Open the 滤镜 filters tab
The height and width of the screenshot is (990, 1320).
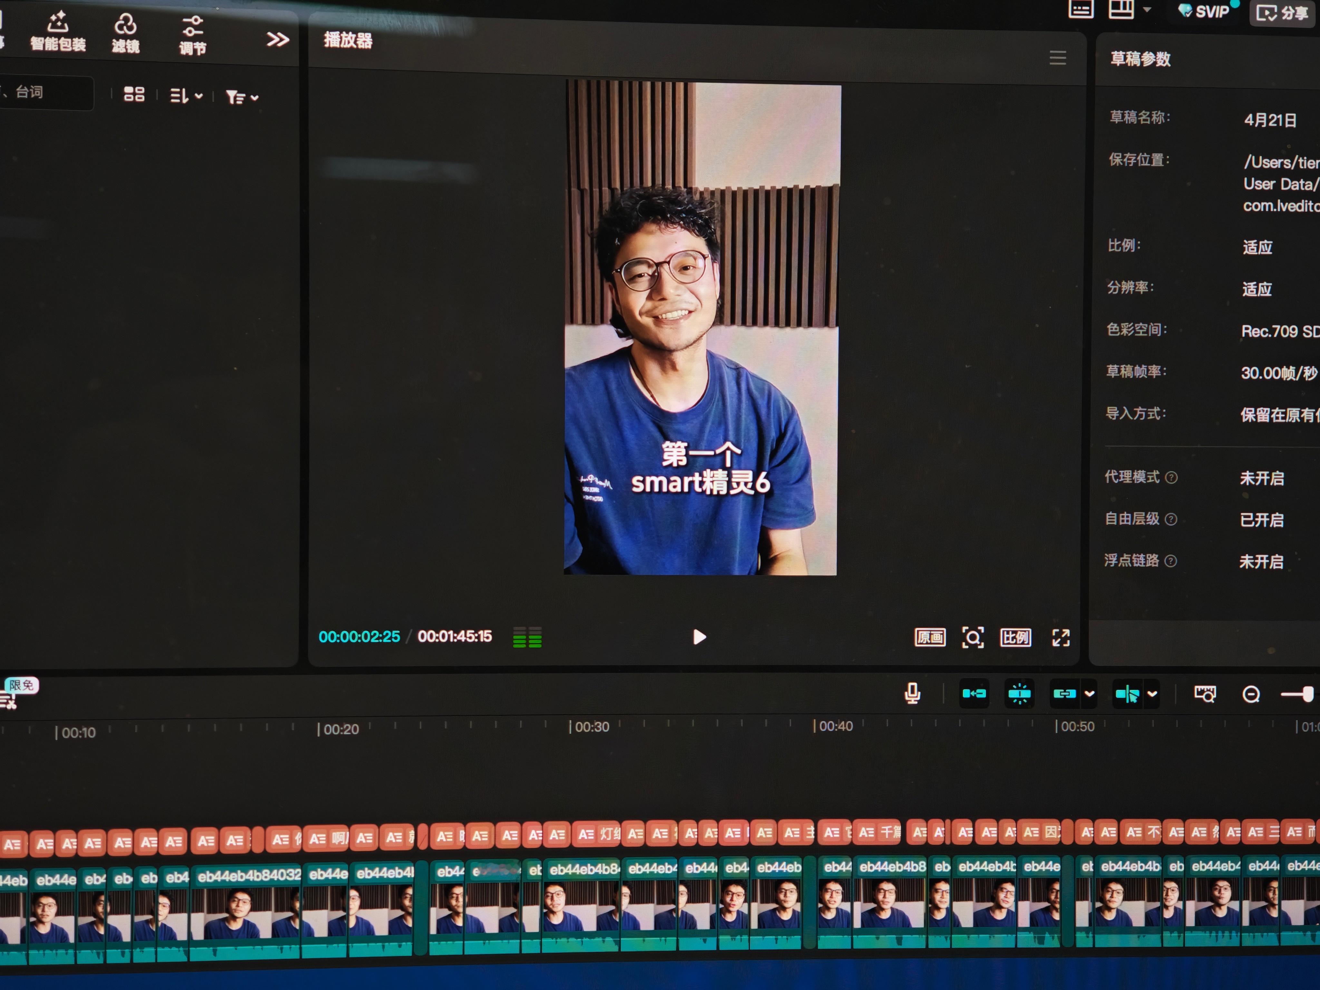coord(125,34)
